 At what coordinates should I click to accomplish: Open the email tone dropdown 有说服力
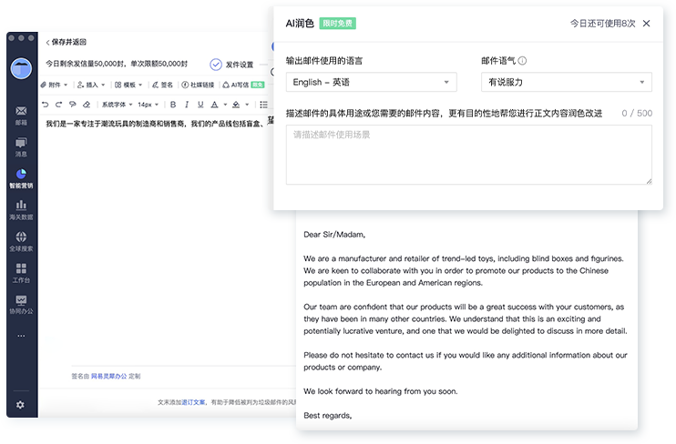[566, 82]
